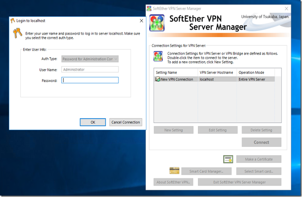Click the Cancel Connection button

point(125,122)
